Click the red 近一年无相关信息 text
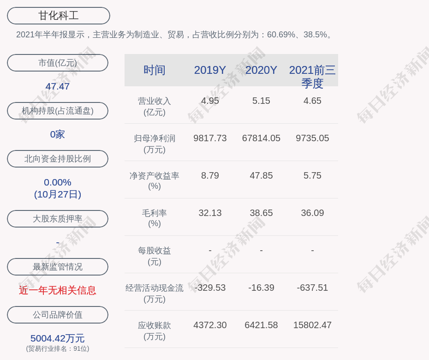The image size is (429, 360). tap(58, 290)
